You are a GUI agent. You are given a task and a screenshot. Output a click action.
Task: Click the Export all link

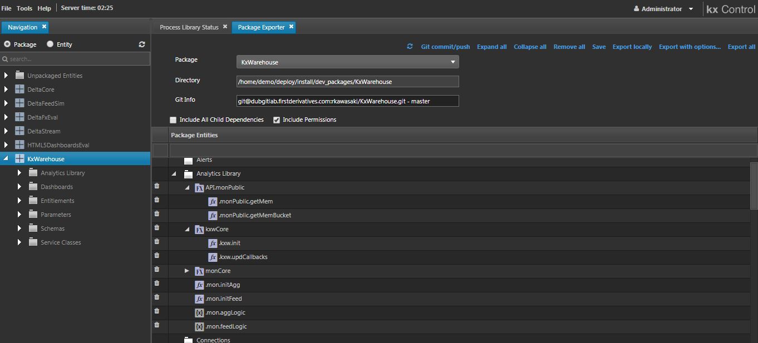tap(742, 47)
